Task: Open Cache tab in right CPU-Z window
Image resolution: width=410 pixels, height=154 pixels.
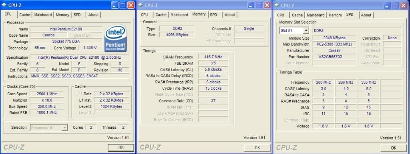Action: (x=297, y=15)
